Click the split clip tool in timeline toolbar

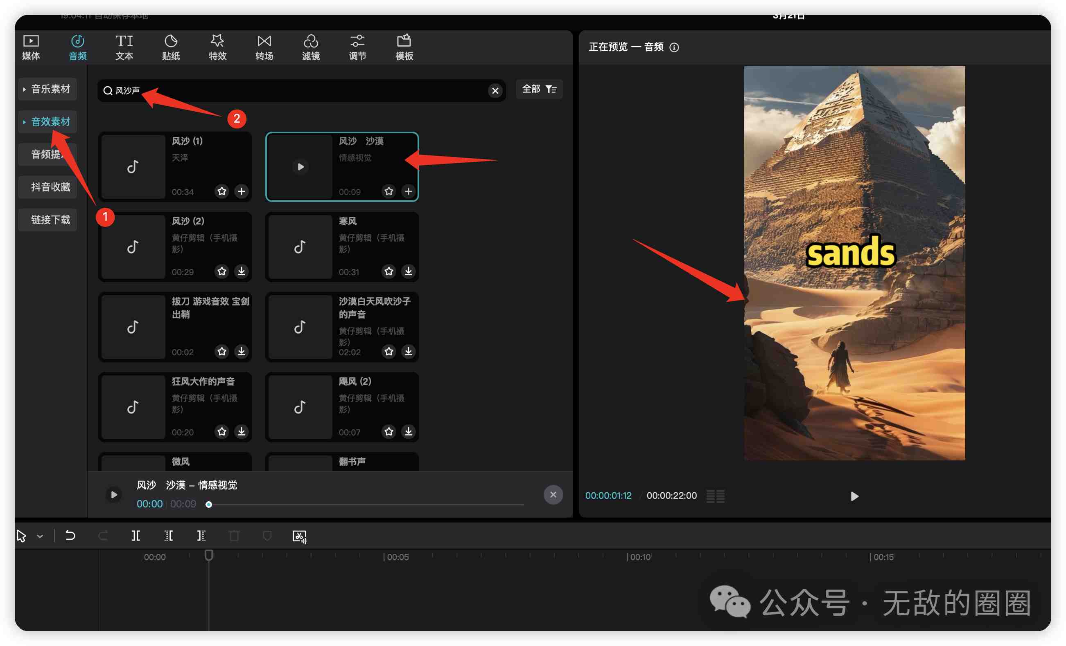pyautogui.click(x=136, y=536)
